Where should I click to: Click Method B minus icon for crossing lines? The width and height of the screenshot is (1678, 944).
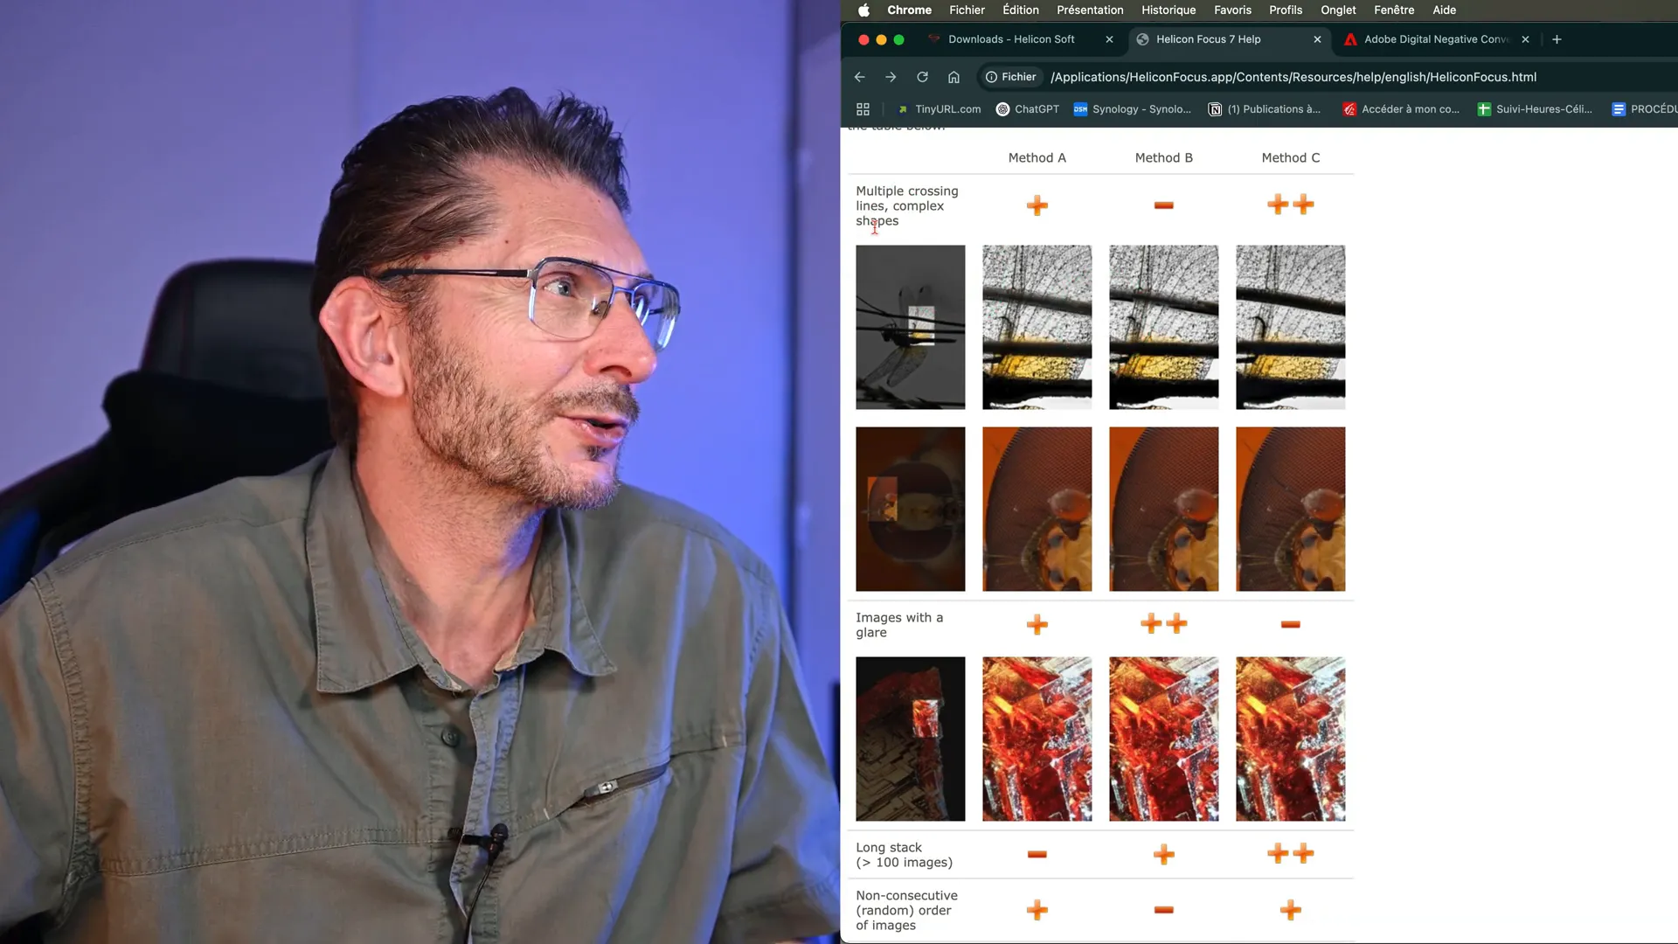pos(1163,205)
